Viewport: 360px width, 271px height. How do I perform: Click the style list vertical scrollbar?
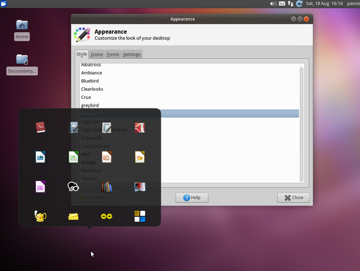click(x=302, y=124)
